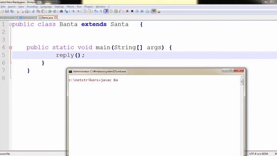
Task: Close the Banta.java tab with its X
Action: (x=55, y=17)
